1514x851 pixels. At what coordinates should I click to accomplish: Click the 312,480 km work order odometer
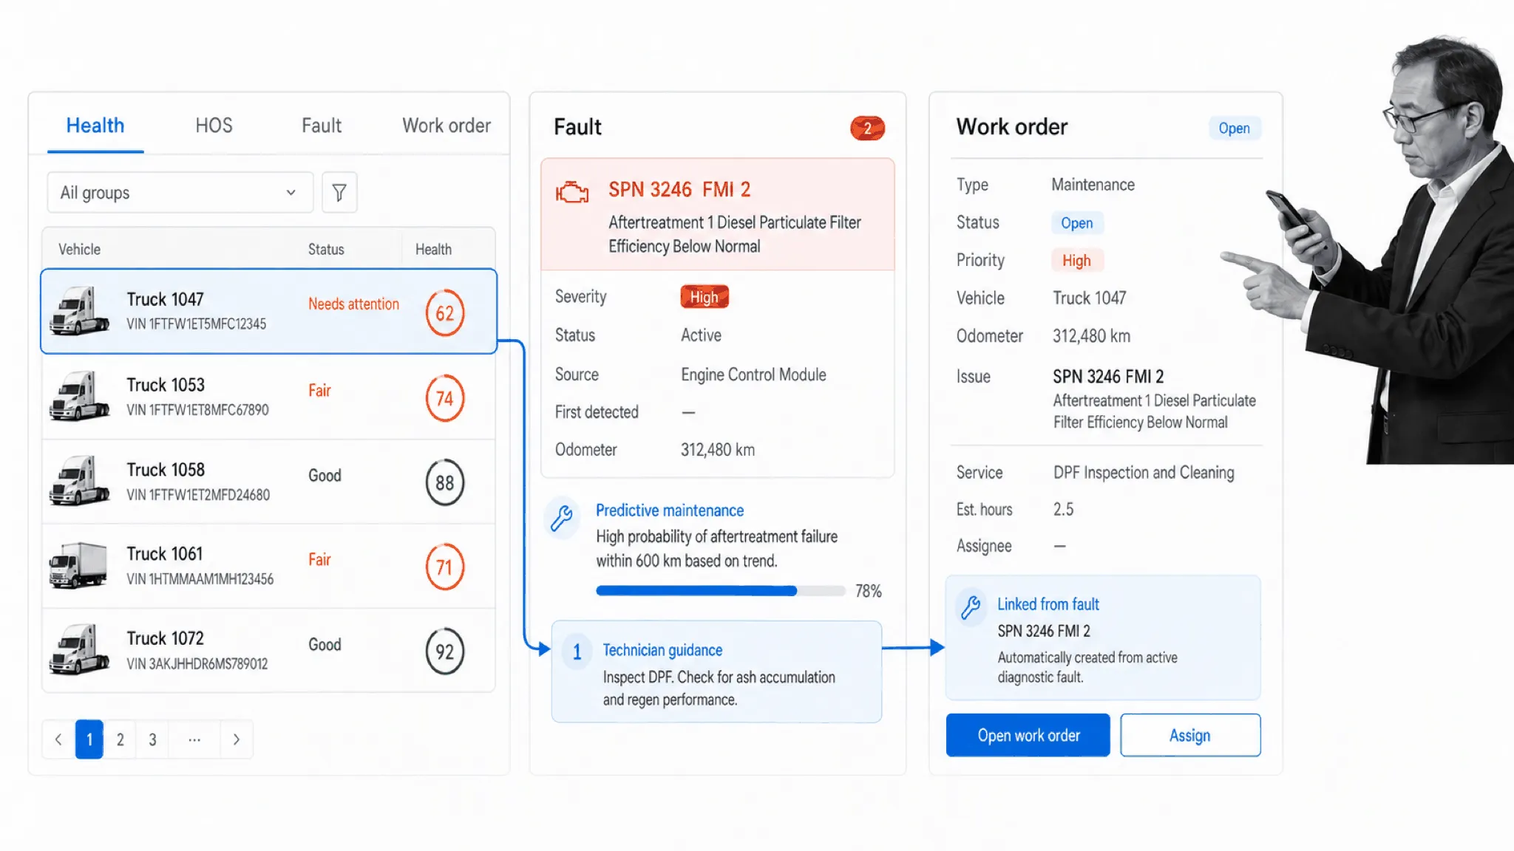[1092, 336]
